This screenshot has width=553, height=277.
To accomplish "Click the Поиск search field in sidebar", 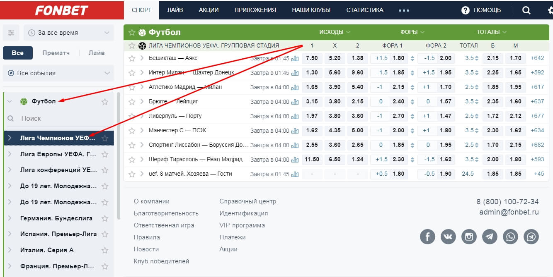I will [x=58, y=119].
